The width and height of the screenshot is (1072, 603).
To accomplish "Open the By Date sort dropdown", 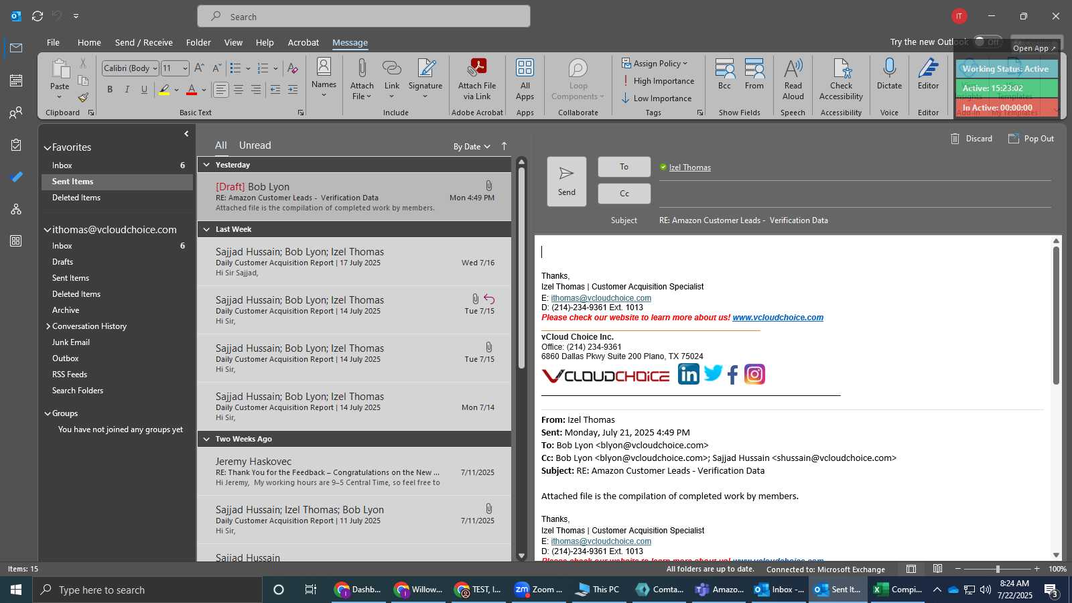I will point(472,147).
